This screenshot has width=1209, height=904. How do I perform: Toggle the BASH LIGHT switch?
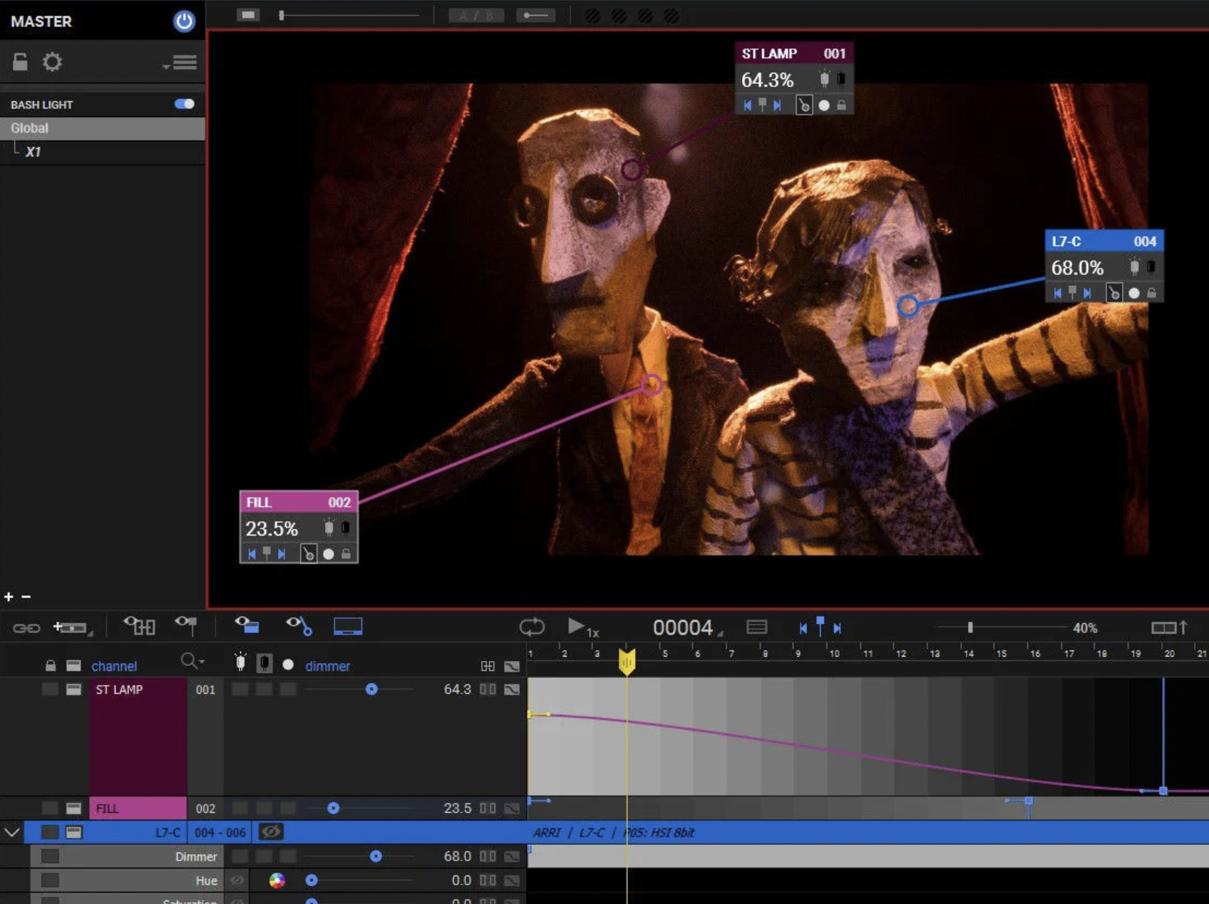(x=184, y=104)
